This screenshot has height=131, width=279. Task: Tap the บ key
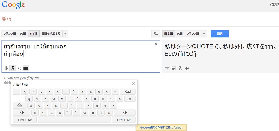point(111,99)
